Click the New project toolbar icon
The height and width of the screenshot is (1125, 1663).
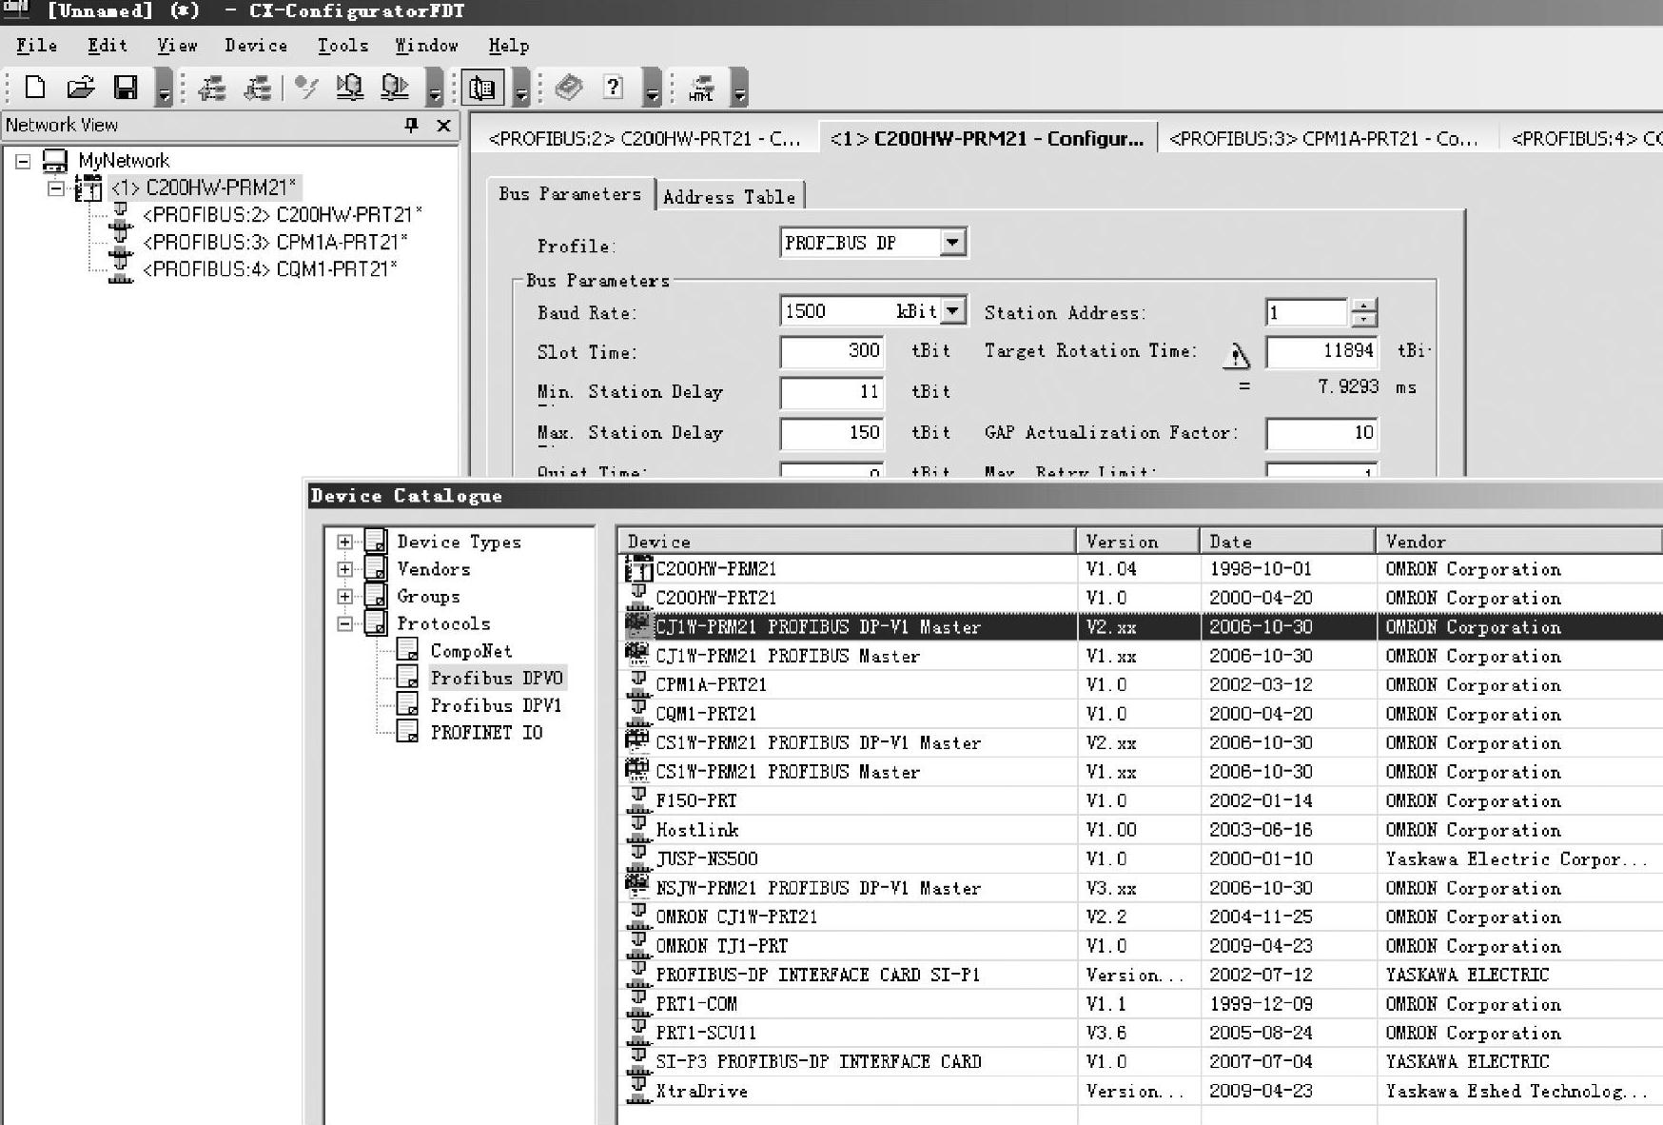pos(35,88)
